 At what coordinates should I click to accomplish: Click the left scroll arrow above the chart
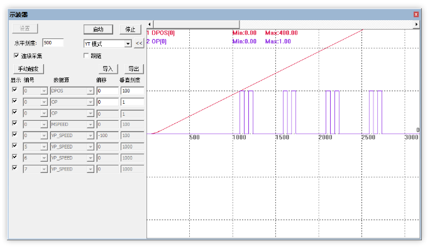coord(150,24)
